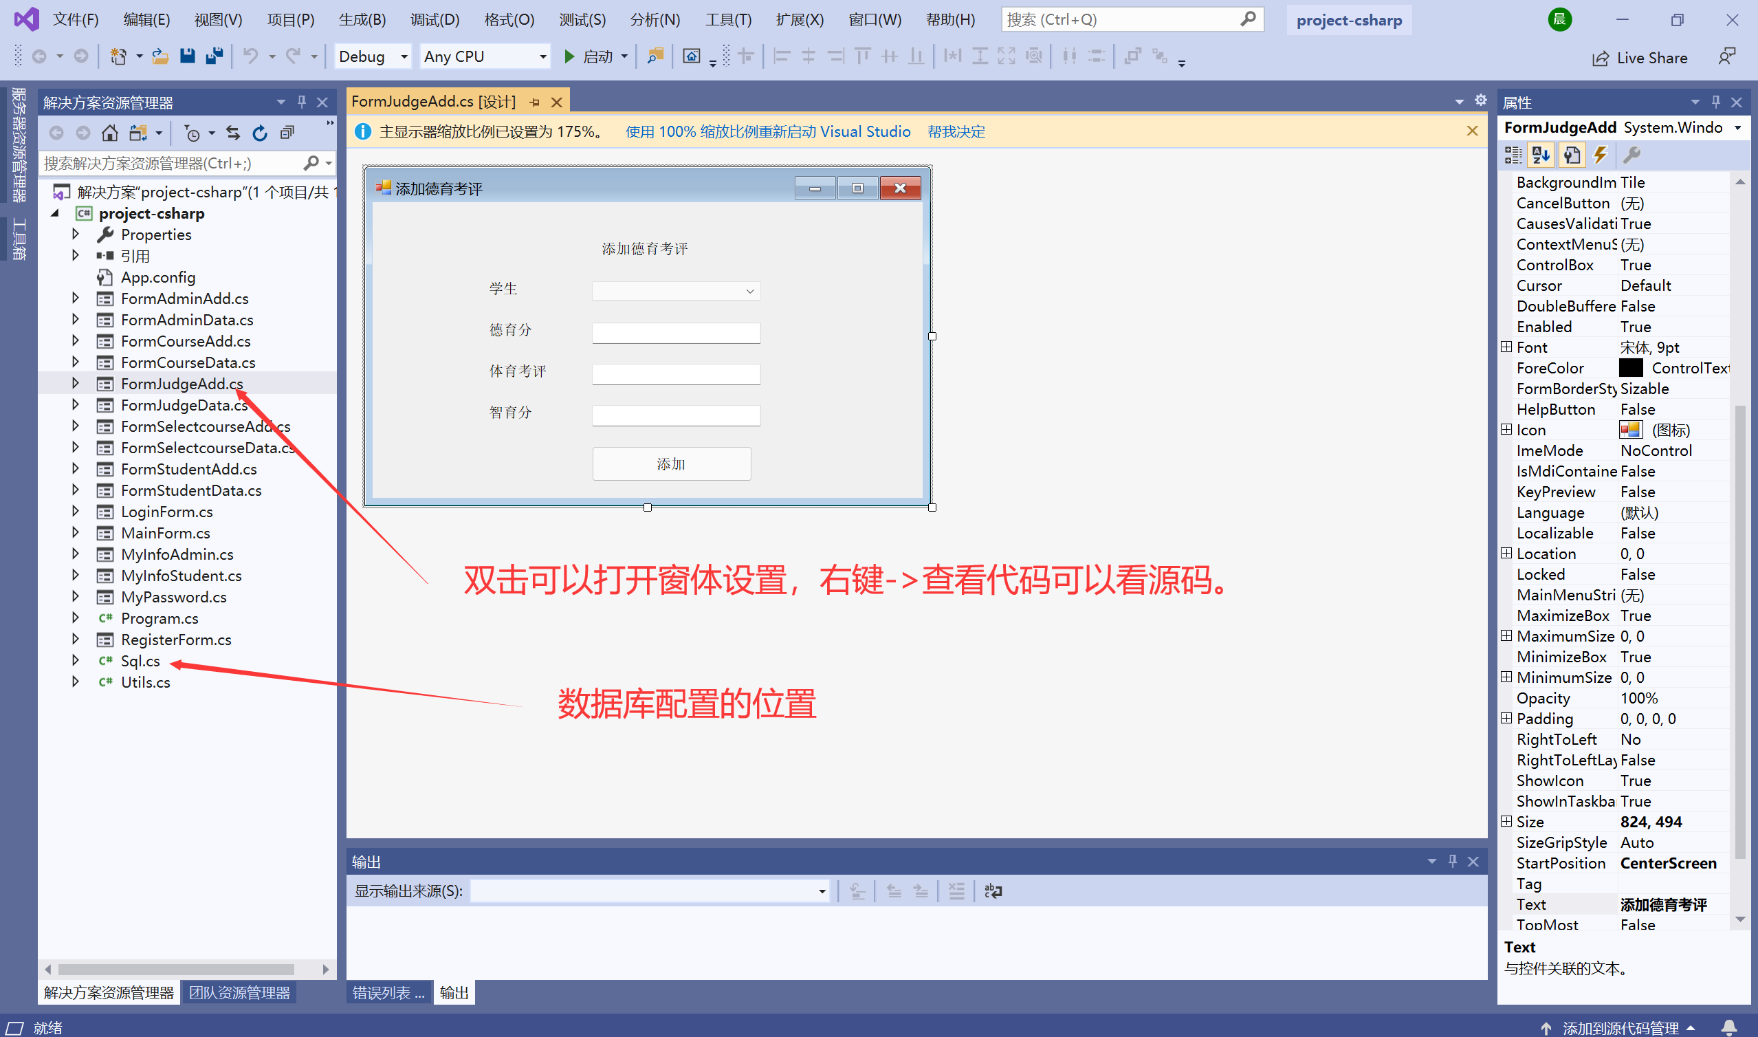This screenshot has width=1758, height=1037.
Task: Click the Find in Files toolbar icon
Action: (655, 56)
